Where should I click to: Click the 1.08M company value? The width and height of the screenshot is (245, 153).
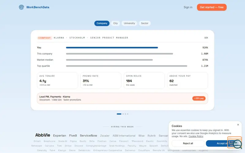205,54
